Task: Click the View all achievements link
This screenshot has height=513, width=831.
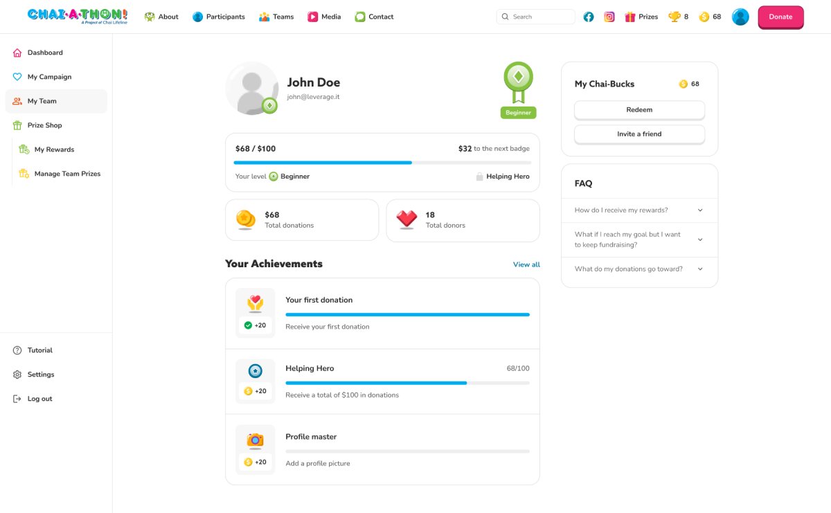Action: pyautogui.click(x=526, y=264)
